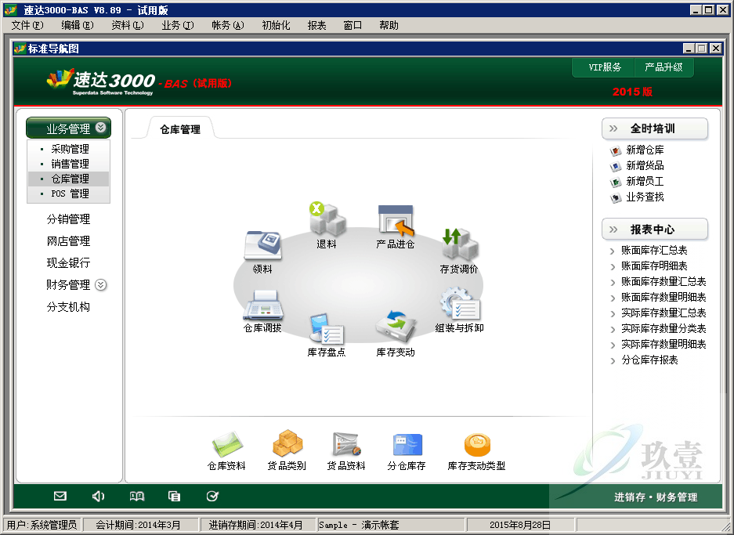Open the 库存盘点 stock count icon
Image resolution: width=734 pixels, height=535 pixels.
pyautogui.click(x=327, y=329)
